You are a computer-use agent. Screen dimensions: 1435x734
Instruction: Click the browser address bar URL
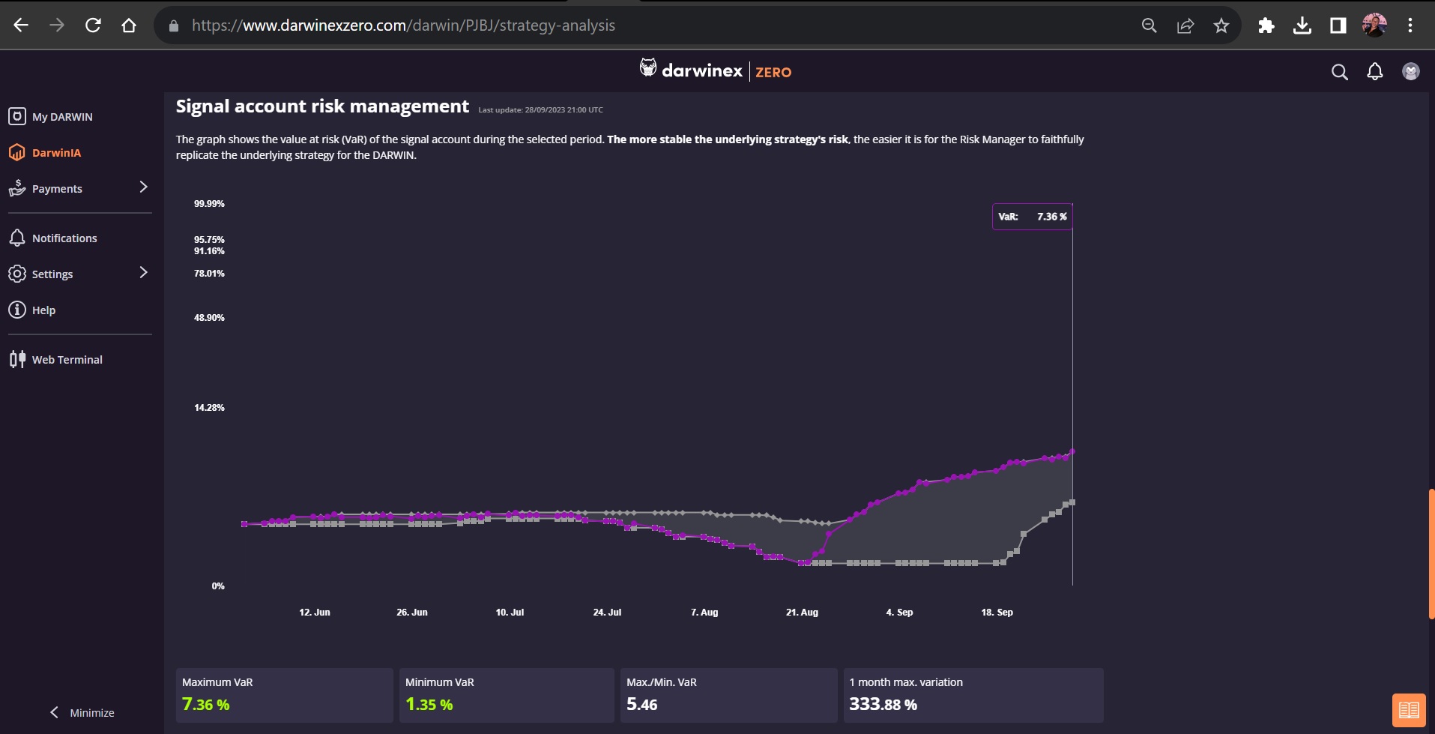point(403,25)
